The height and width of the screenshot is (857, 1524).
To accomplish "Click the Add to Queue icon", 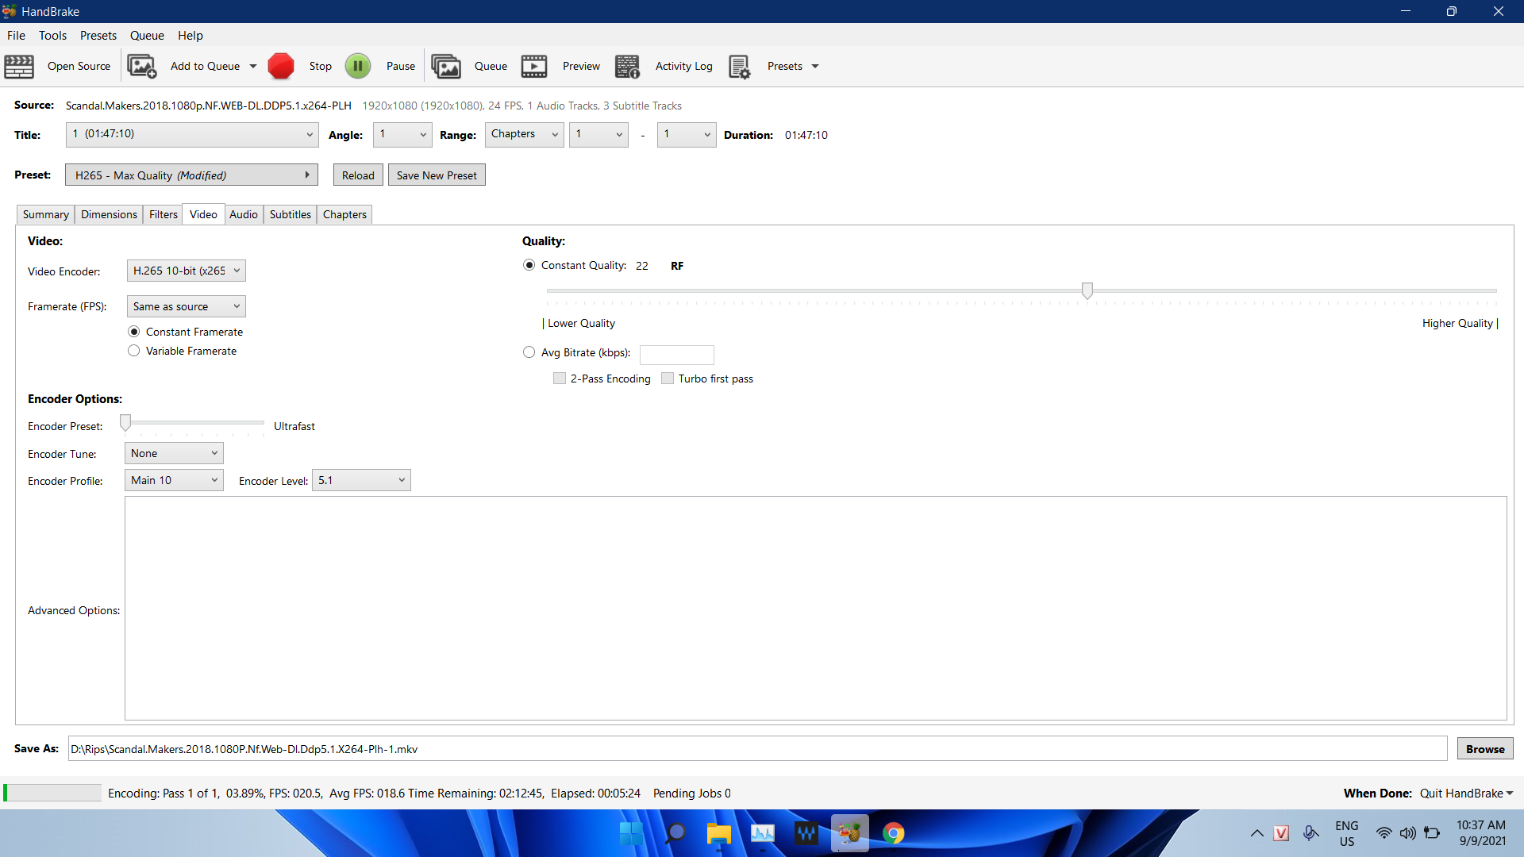I will pos(142,67).
